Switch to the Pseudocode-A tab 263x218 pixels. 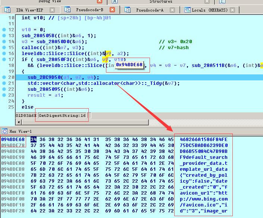pos(150,10)
